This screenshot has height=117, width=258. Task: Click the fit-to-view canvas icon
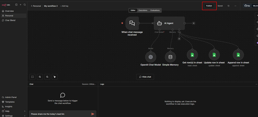[x=33, y=77]
